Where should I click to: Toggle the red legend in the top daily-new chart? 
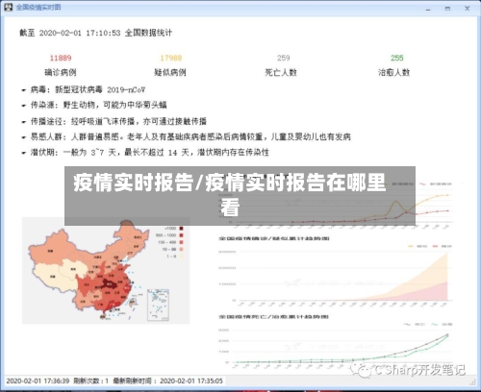(x=436, y=184)
